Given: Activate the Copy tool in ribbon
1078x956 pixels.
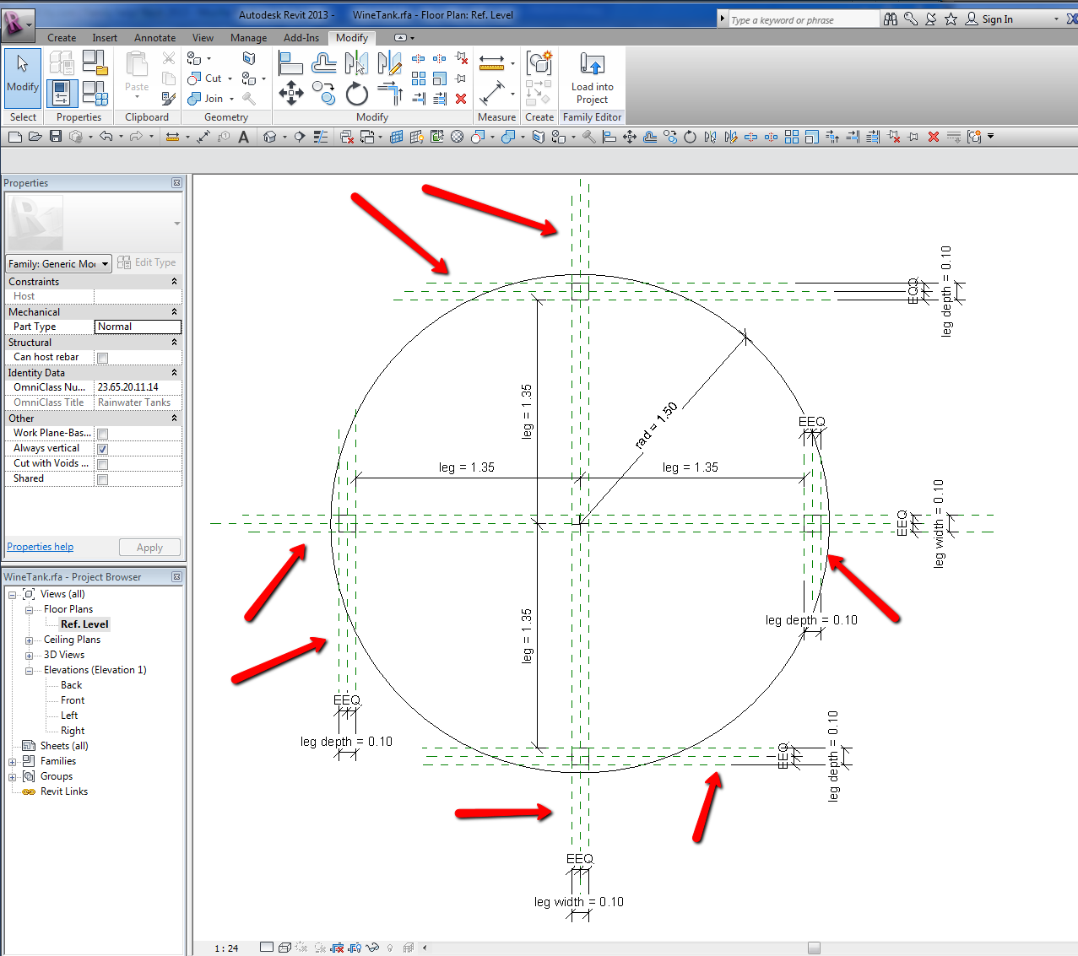Looking at the screenshot, I should pyautogui.click(x=323, y=93).
